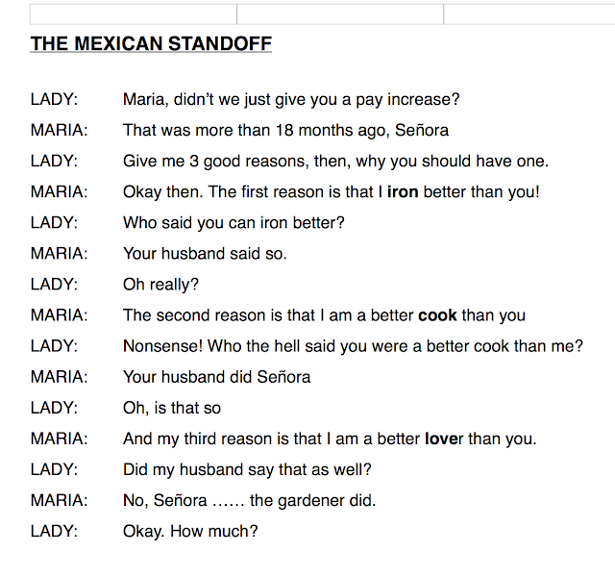
Task: Click the bold word "iron"
Action: pos(403,191)
